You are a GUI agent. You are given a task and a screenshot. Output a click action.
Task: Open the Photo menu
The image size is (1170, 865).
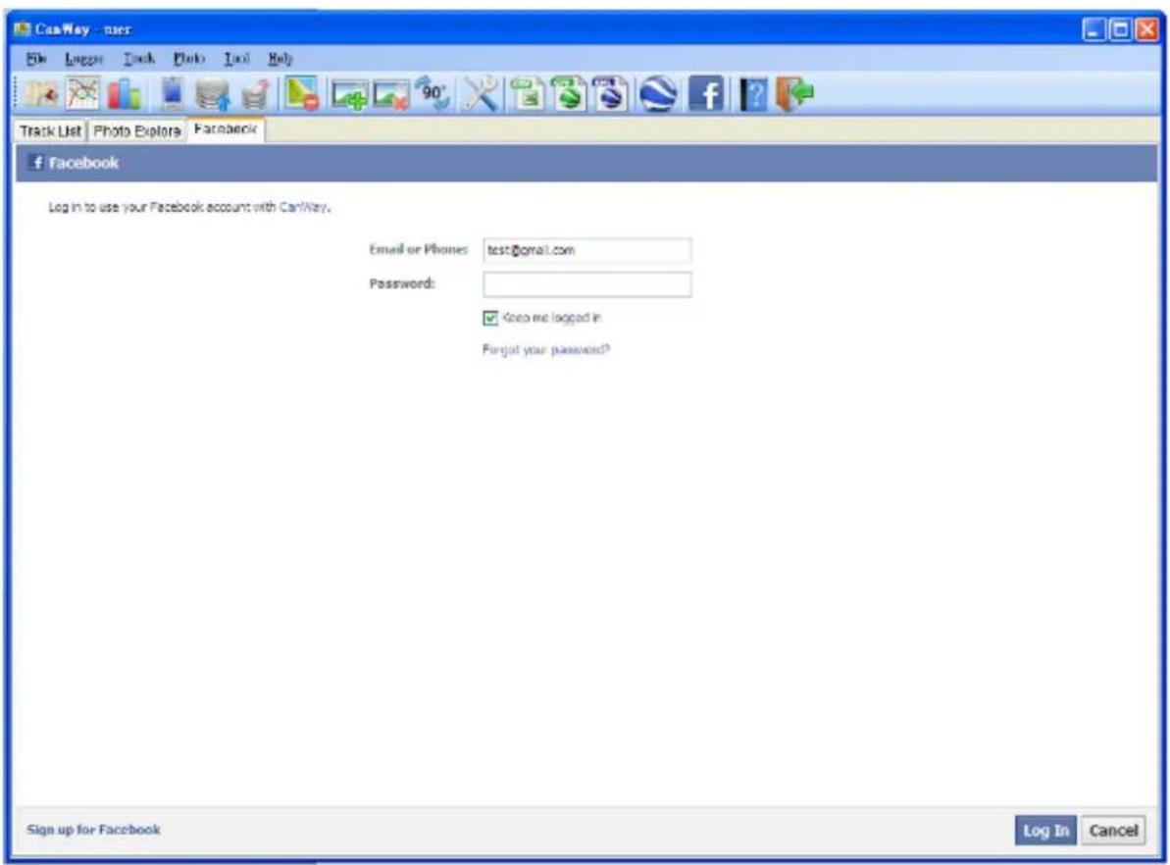[189, 58]
